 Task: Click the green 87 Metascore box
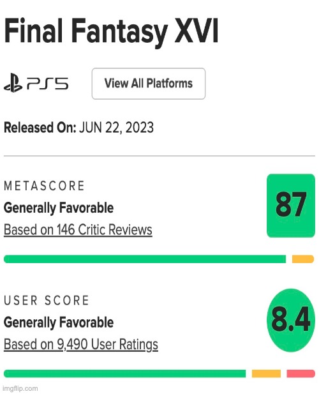pyautogui.click(x=291, y=205)
